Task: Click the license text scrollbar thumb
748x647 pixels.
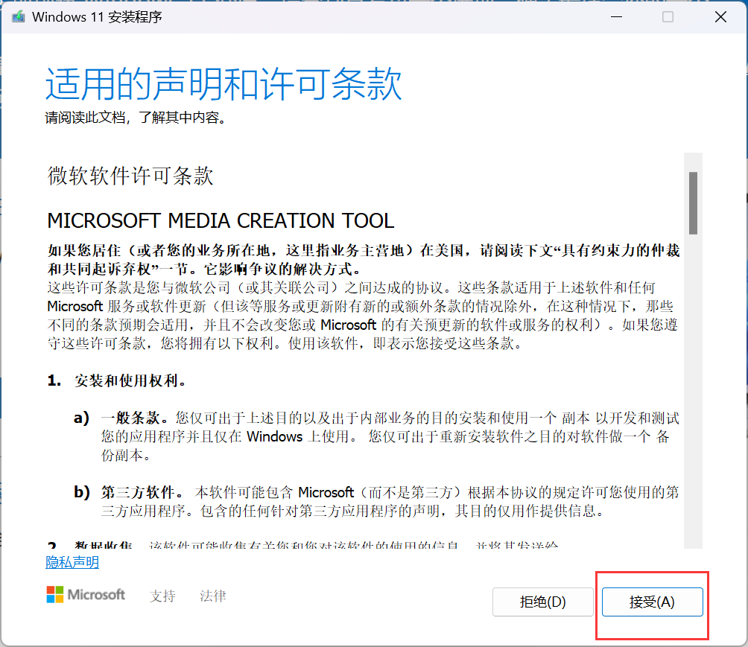Action: pyautogui.click(x=693, y=203)
